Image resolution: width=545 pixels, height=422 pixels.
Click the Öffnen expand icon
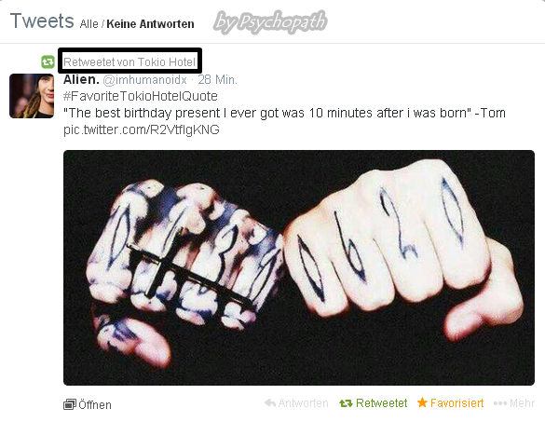(x=70, y=404)
